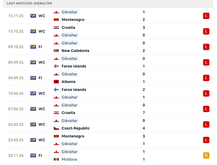Image resolution: width=217 pixels, height=165 pixels.
Task: Click the red L badge for the Montenegro 15.11.25 match
Action: pyautogui.click(x=206, y=16)
